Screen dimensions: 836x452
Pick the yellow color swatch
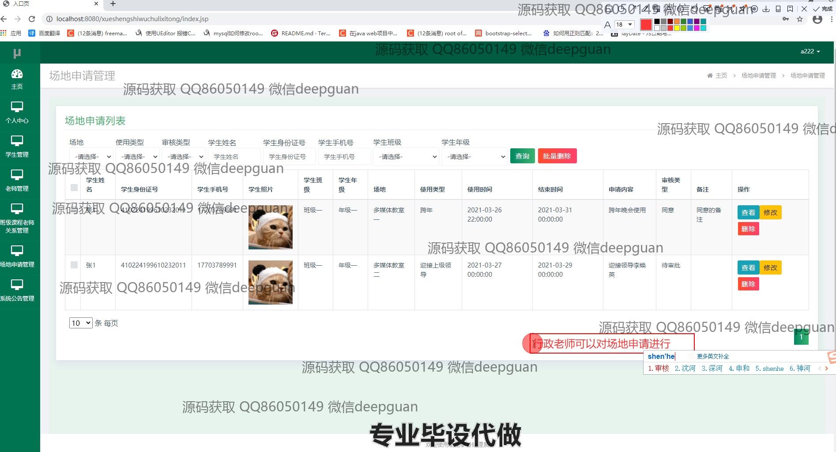[677, 28]
